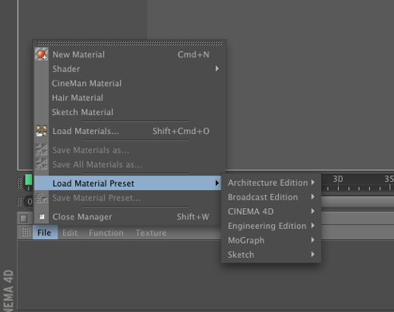Select Load Materials... menu entry
Image resolution: width=394 pixels, height=312 pixels.
pos(129,131)
